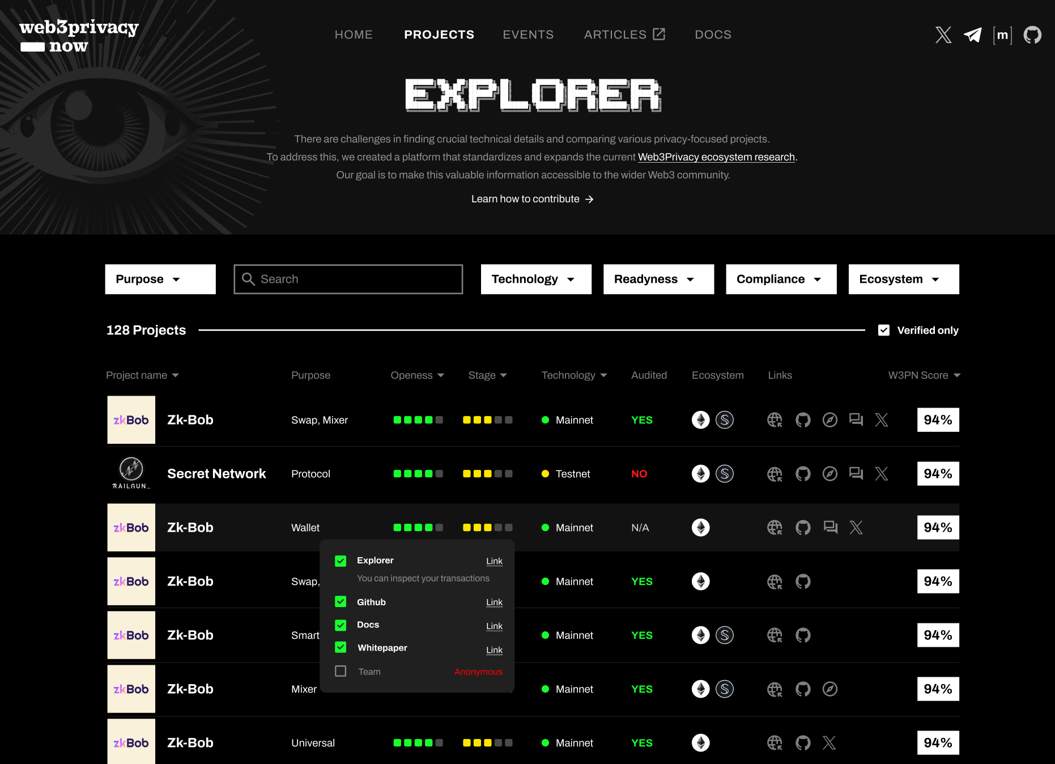Open the DOCS nav item
This screenshot has width=1055, height=764.
713,35
